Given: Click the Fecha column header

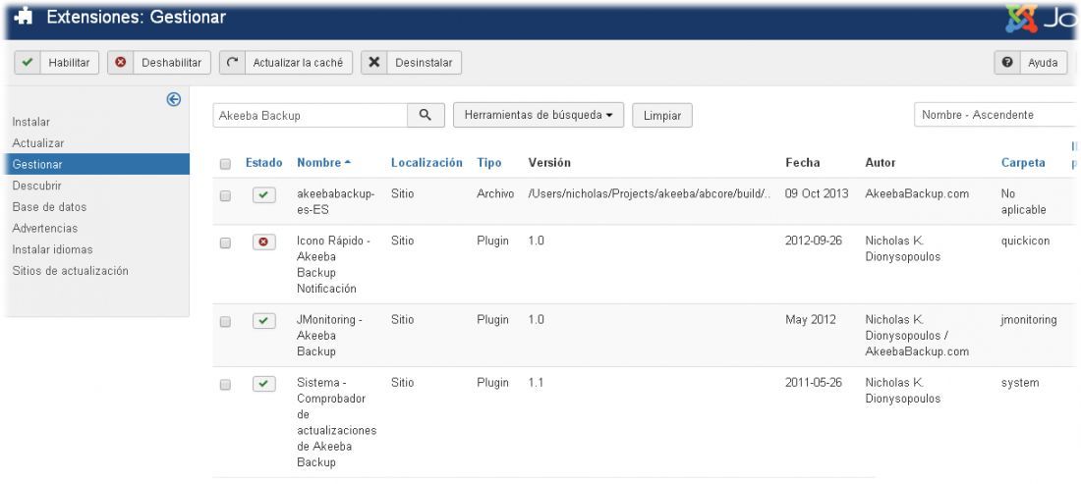Looking at the screenshot, I should pyautogui.click(x=803, y=163).
